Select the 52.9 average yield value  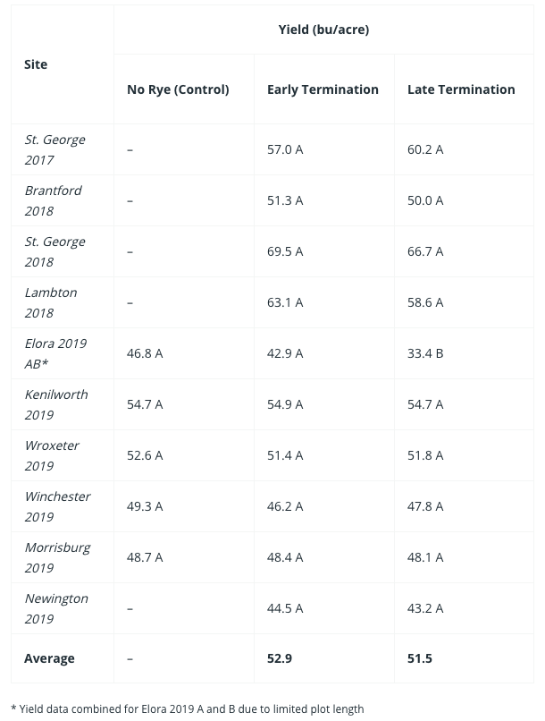pos(281,658)
